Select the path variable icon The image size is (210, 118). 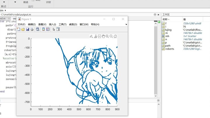(x=163, y=46)
